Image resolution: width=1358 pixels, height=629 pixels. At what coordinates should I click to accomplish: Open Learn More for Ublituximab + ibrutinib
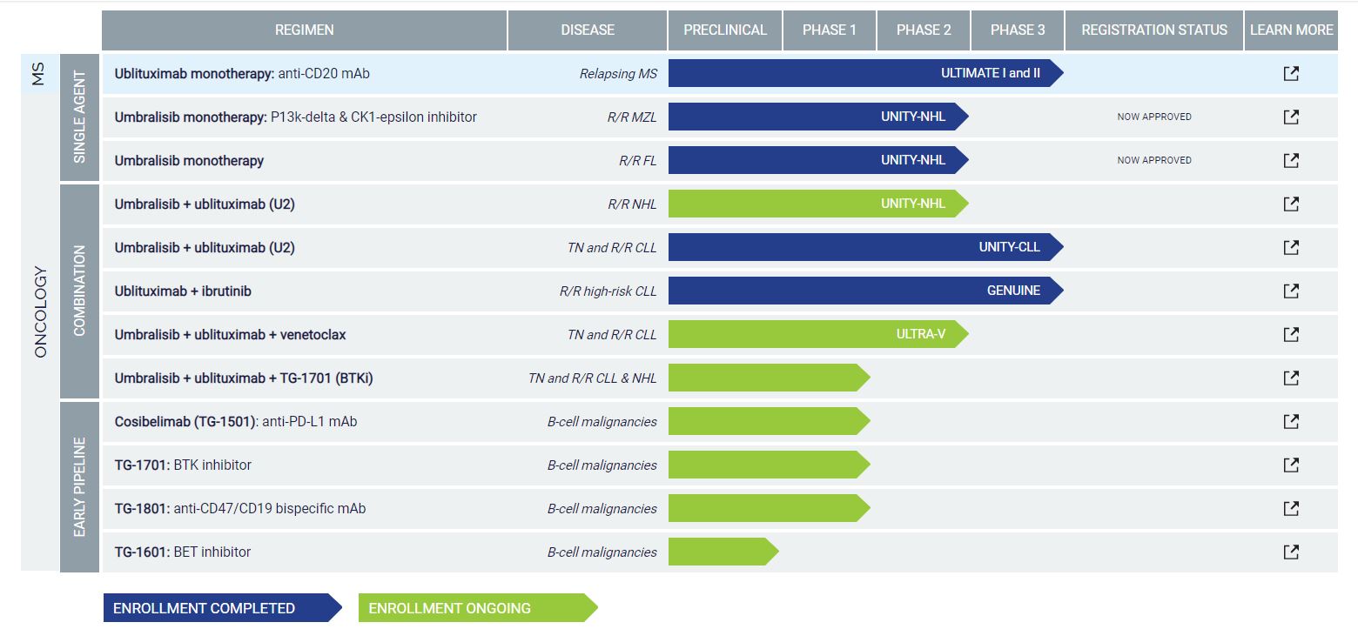[1291, 291]
